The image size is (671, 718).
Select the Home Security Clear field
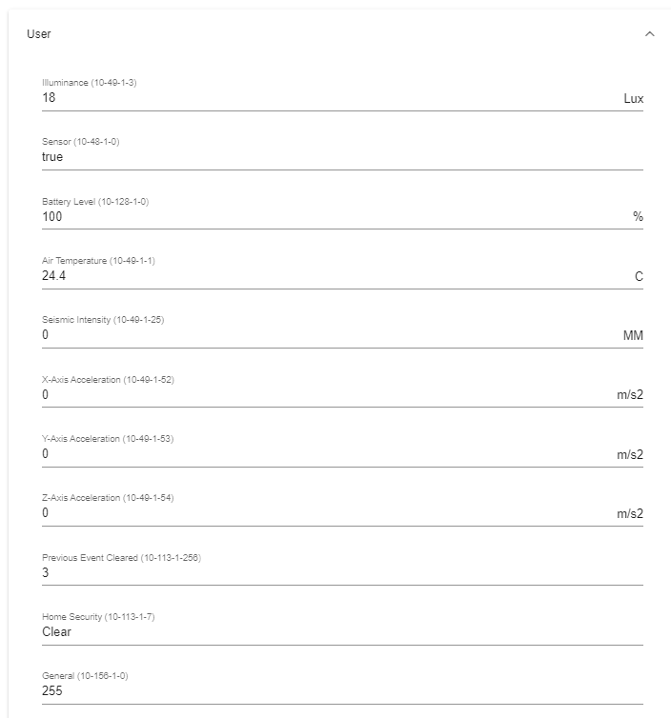tap(342, 632)
